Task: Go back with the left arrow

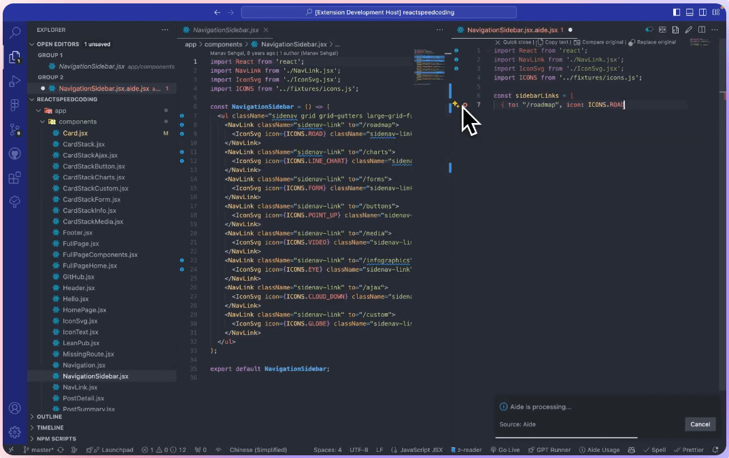Action: (x=217, y=12)
